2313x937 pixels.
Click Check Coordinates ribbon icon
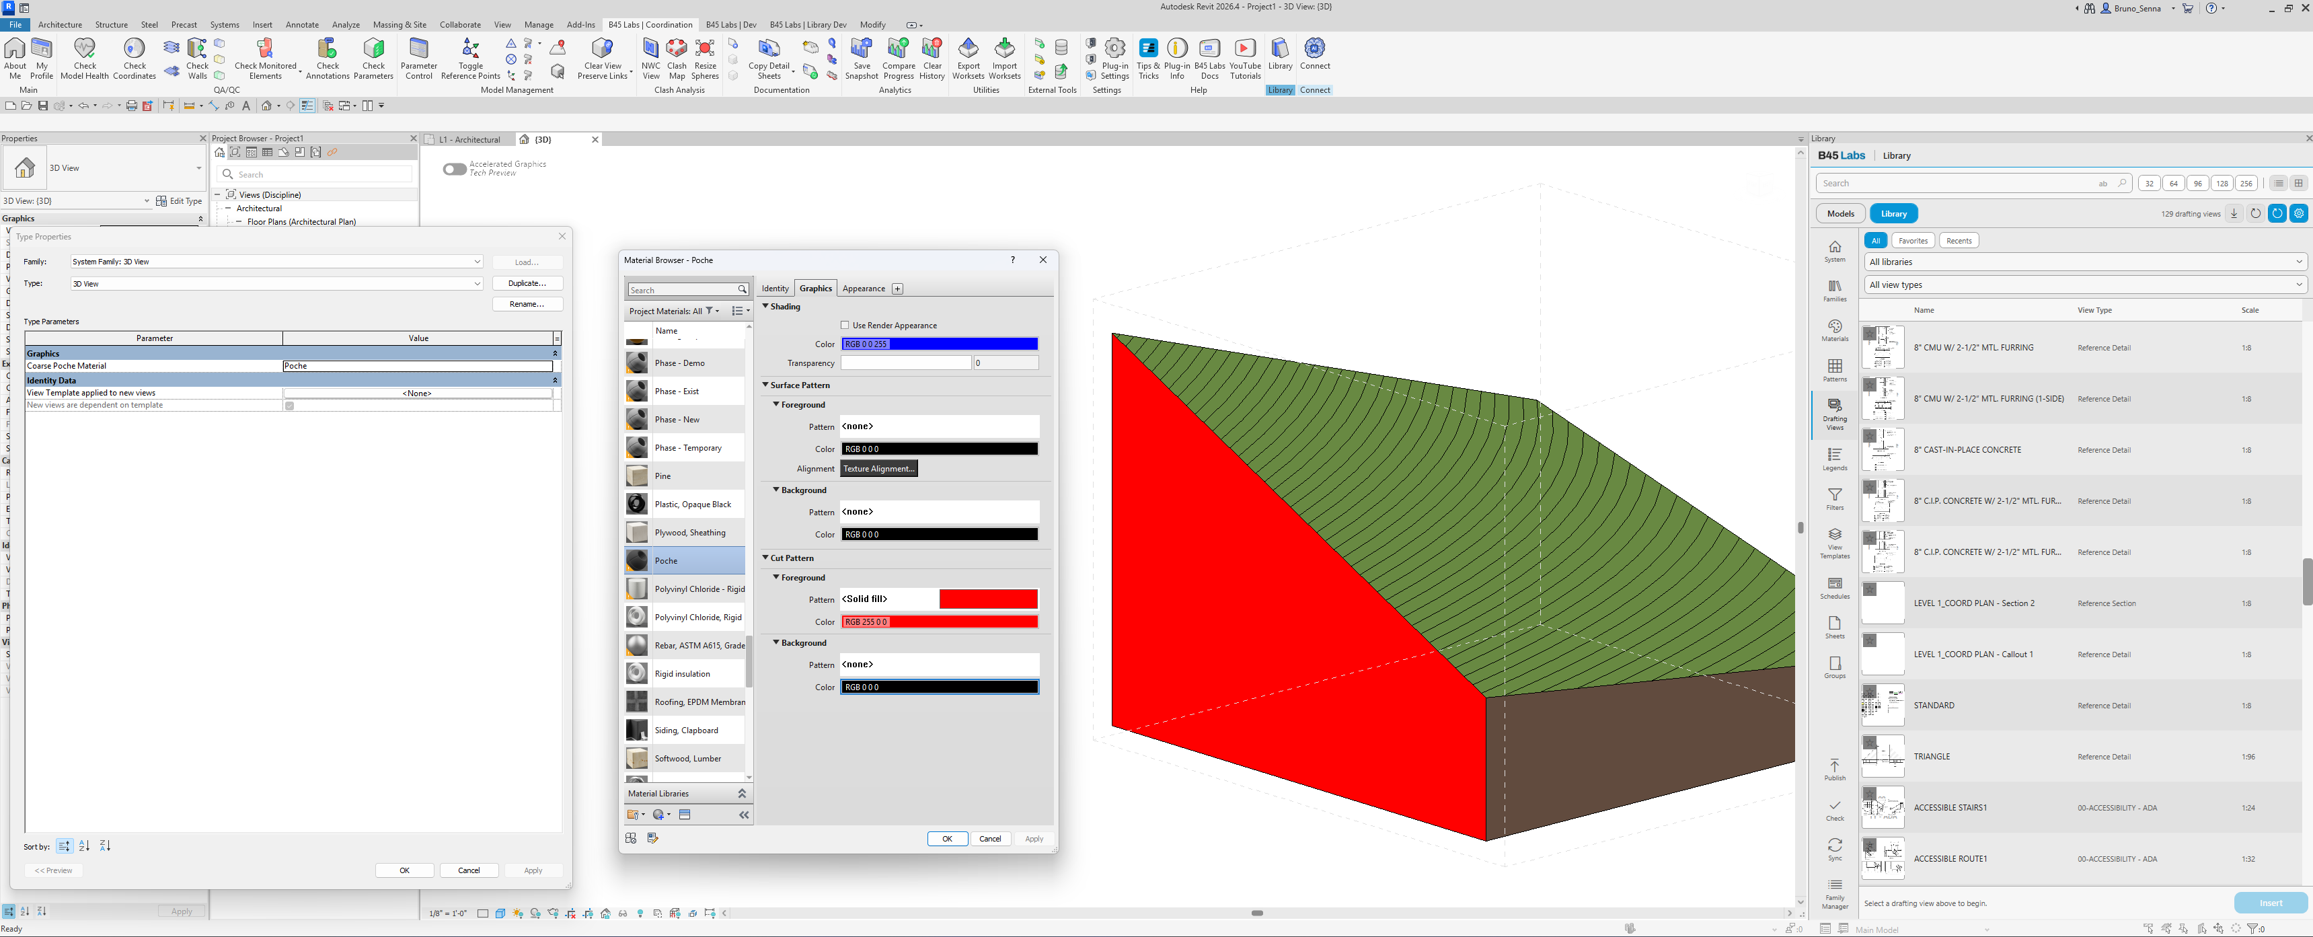coord(135,59)
